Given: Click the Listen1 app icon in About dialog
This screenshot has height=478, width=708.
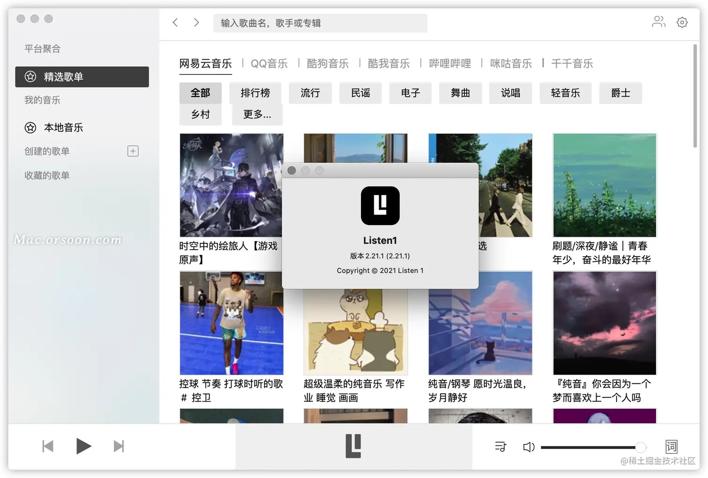Looking at the screenshot, I should coord(380,206).
